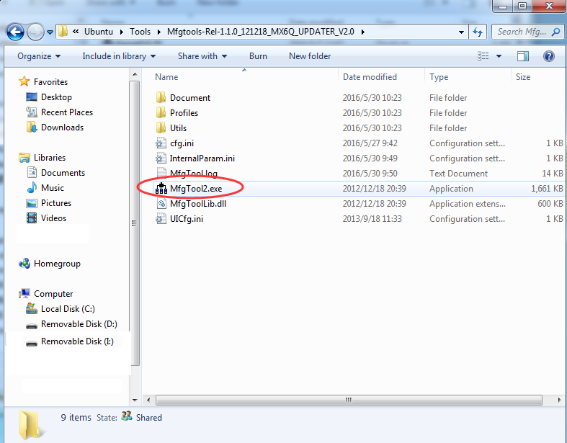This screenshot has height=443, width=567.
Task: Click the horizontal scroll left arrow
Action: pos(148,400)
